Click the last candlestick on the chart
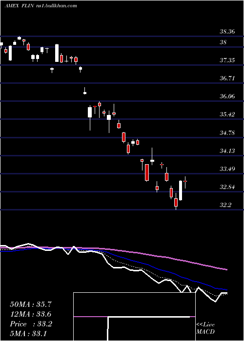 point(185,182)
